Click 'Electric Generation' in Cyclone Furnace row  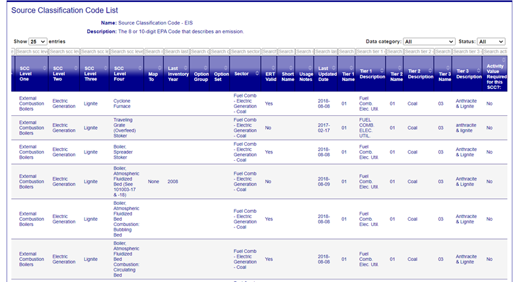(64, 103)
